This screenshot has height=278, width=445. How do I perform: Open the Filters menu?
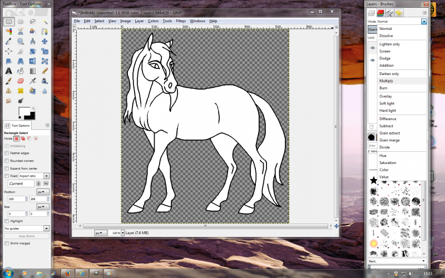point(181,21)
